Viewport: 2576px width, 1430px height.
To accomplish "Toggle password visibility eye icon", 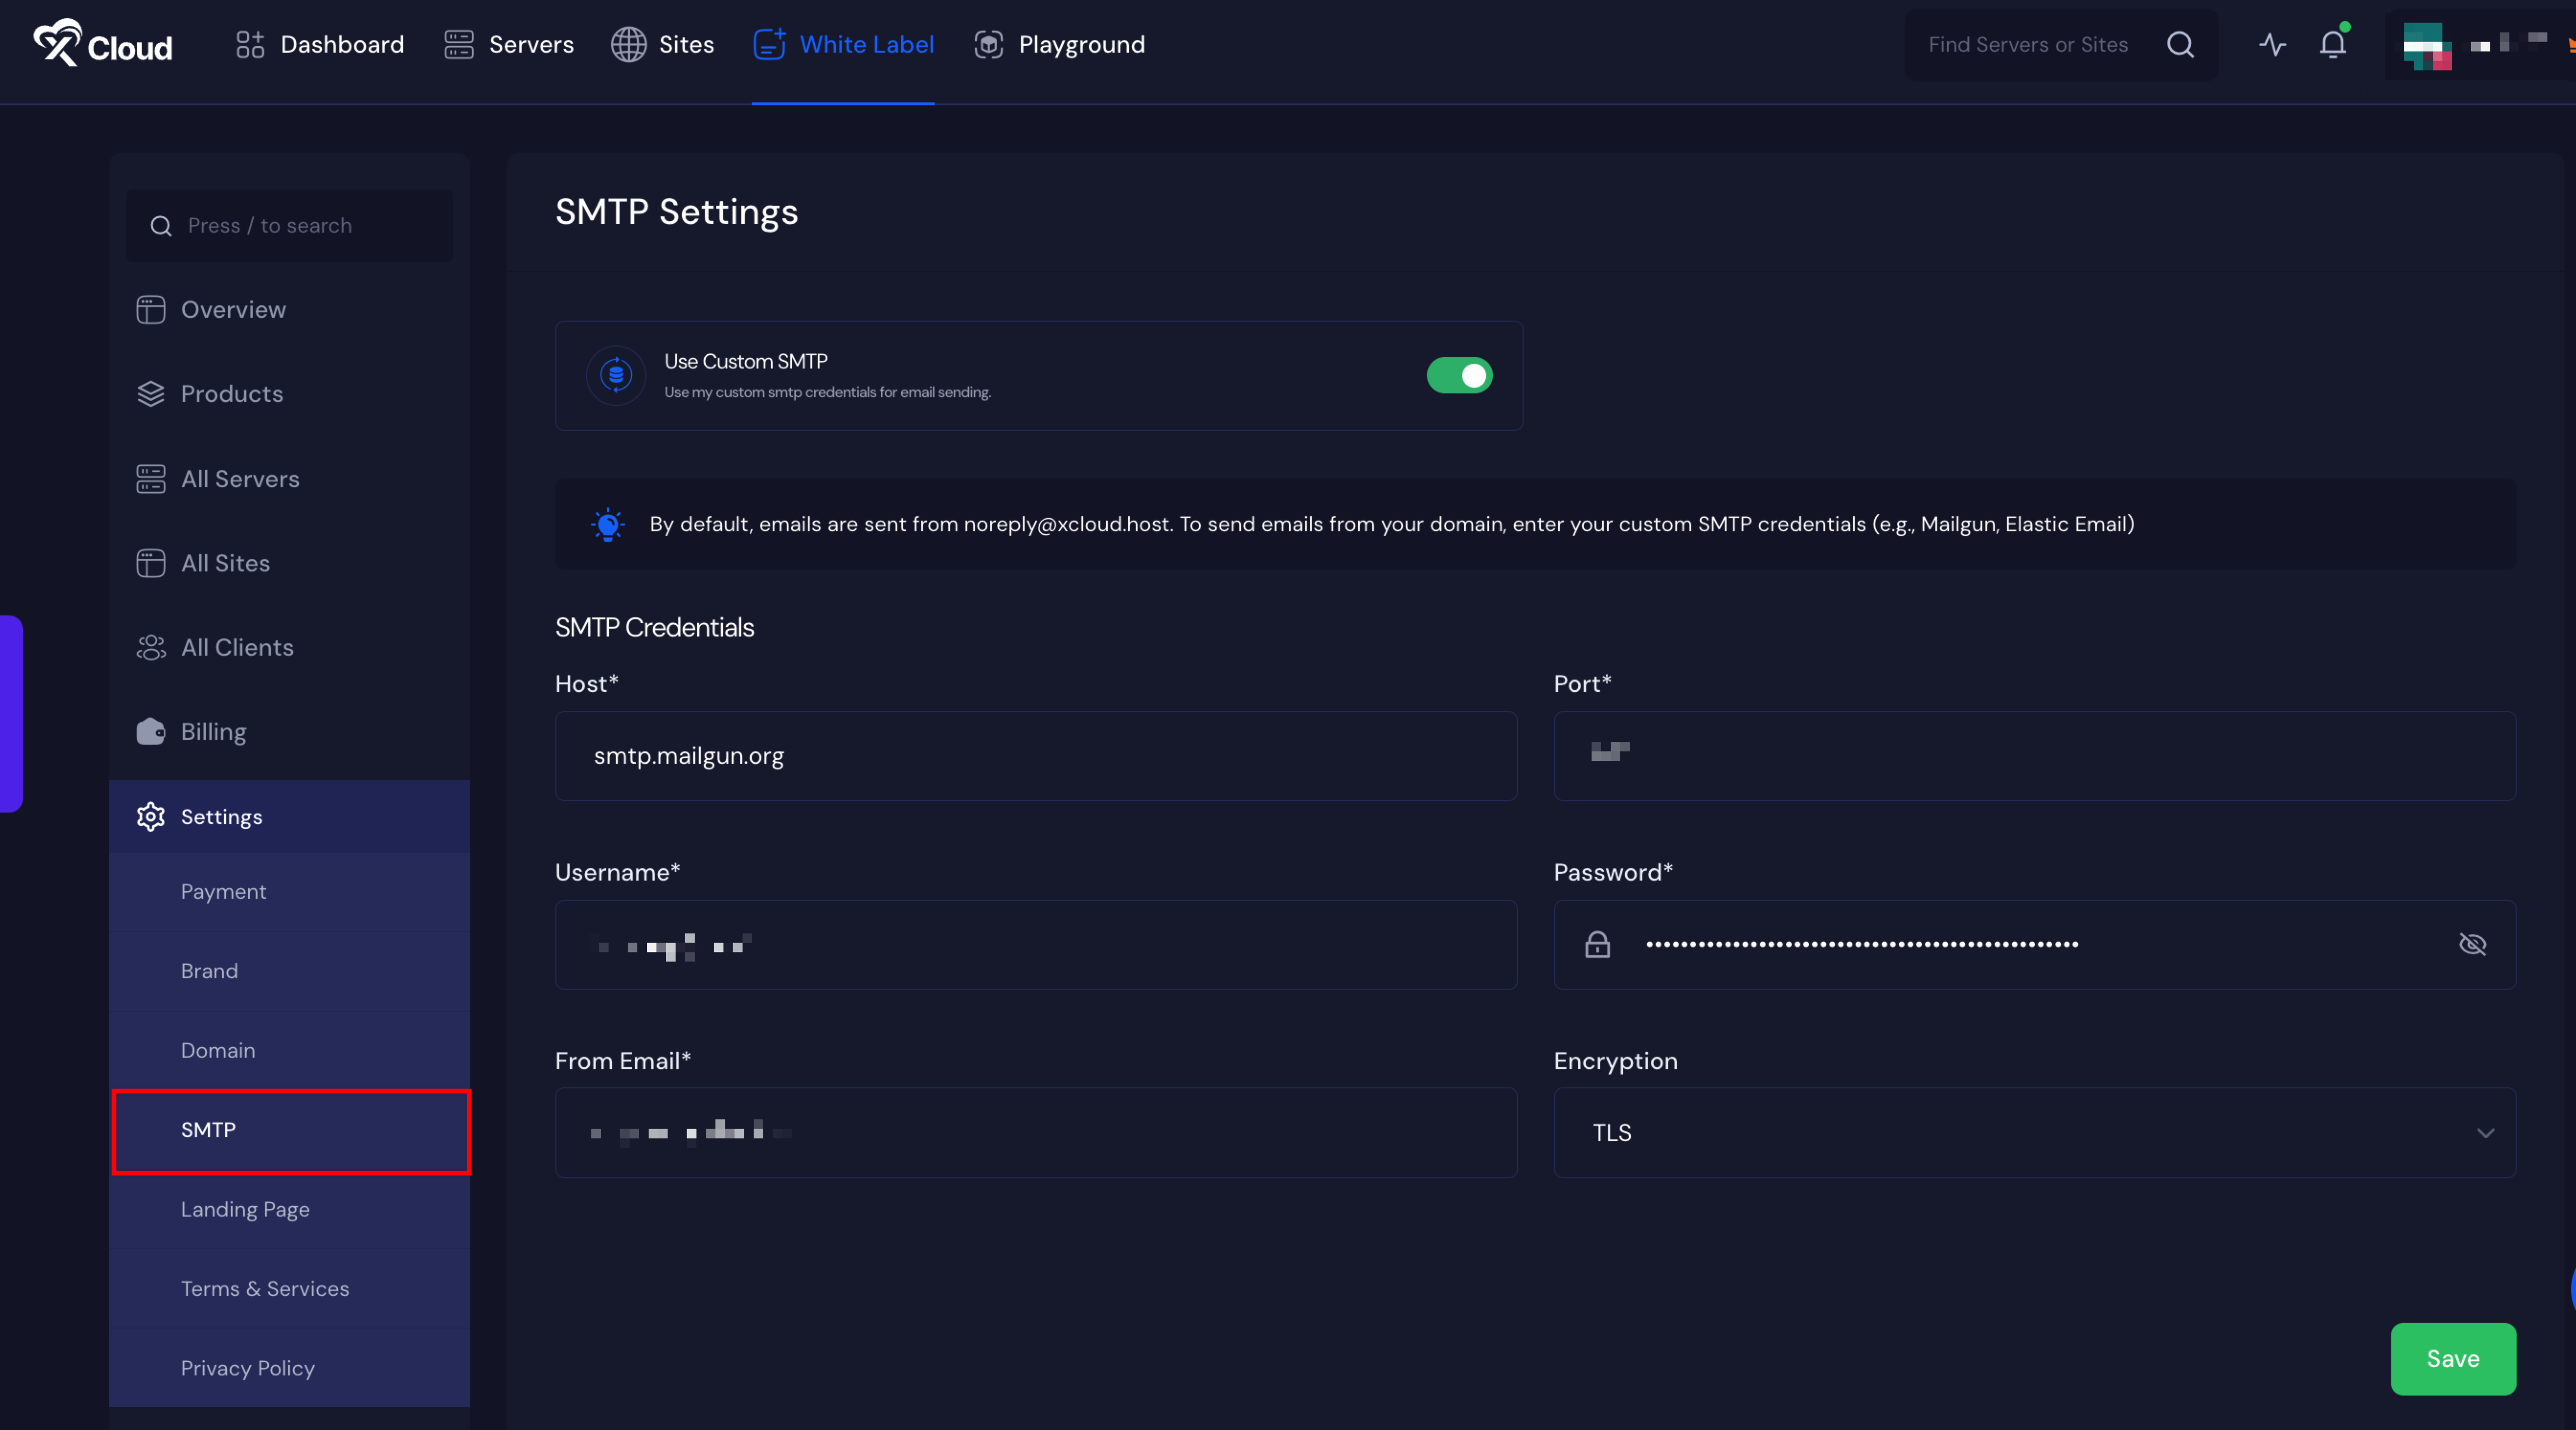I will click(x=2472, y=944).
